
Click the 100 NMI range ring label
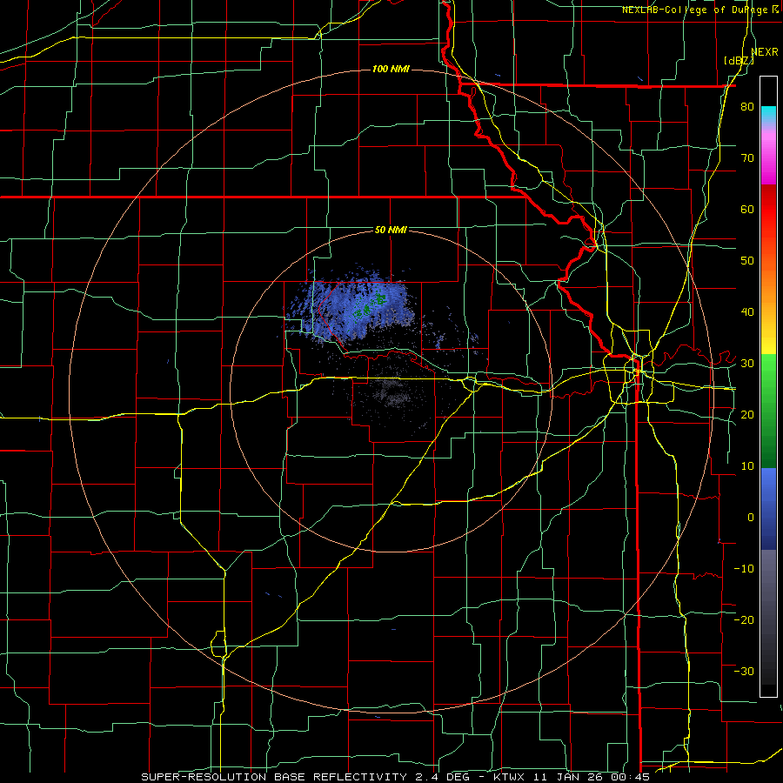[x=391, y=69]
